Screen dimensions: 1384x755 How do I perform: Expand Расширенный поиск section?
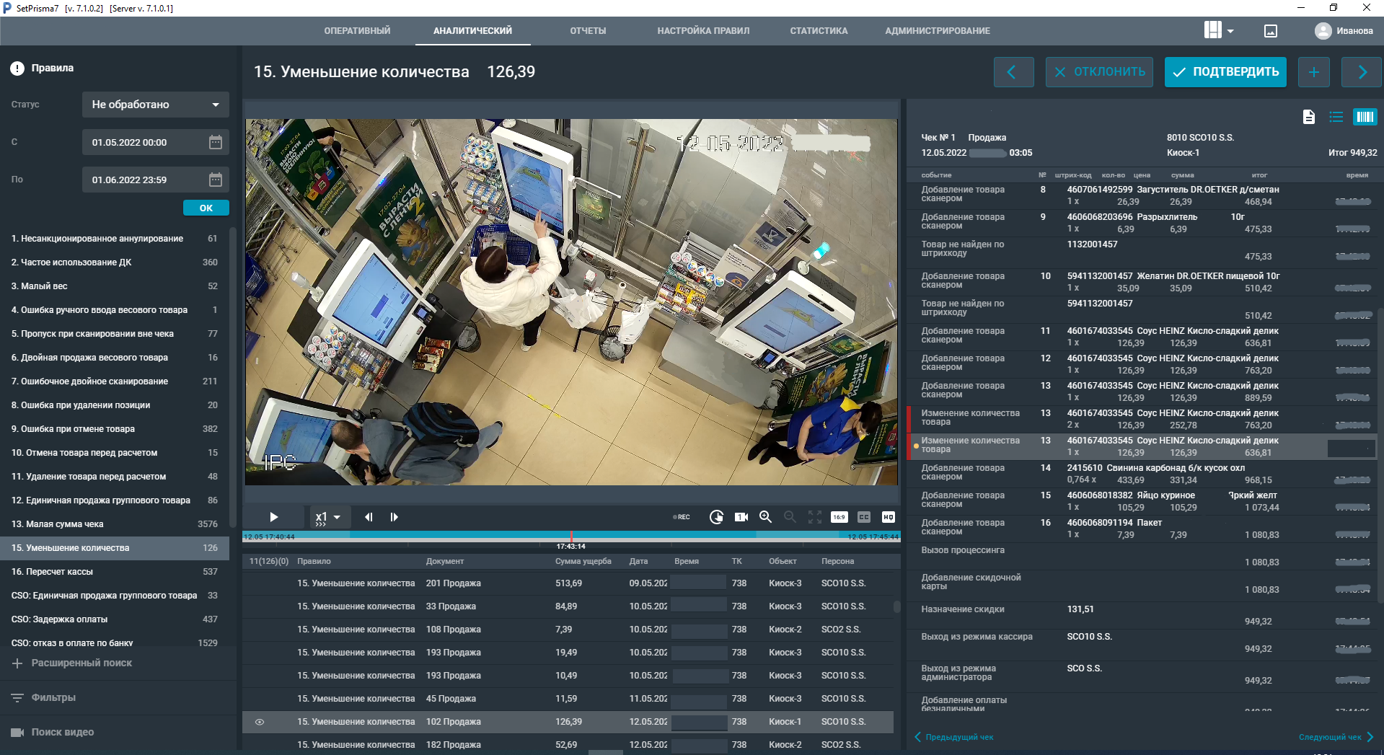pos(72,663)
